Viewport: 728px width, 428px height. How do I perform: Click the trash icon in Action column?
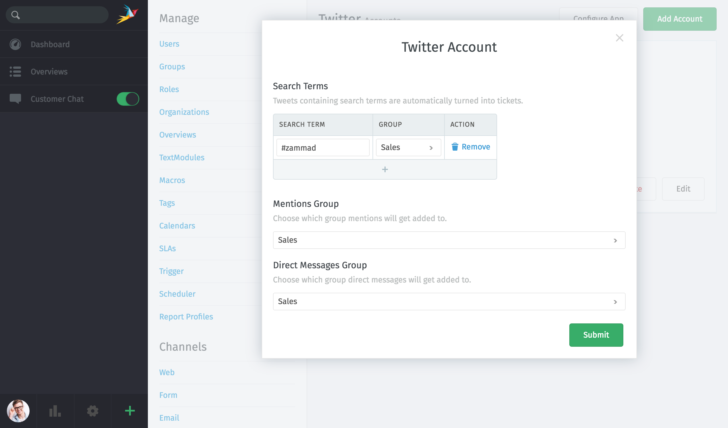(x=455, y=147)
